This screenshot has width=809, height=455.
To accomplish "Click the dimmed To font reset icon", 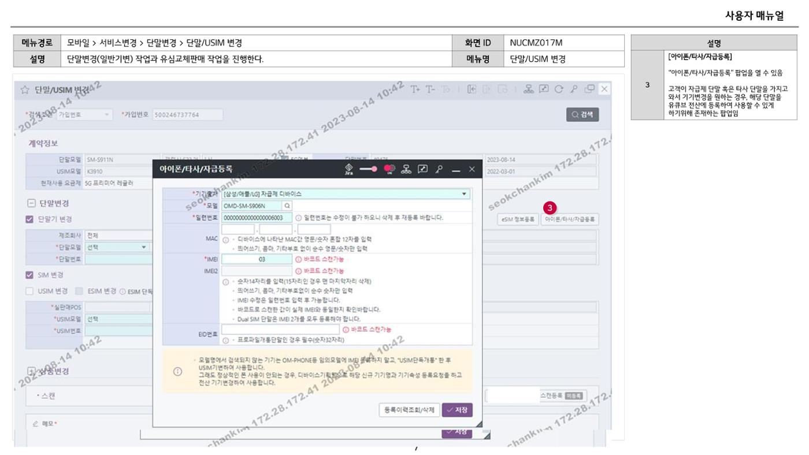I will (x=446, y=89).
